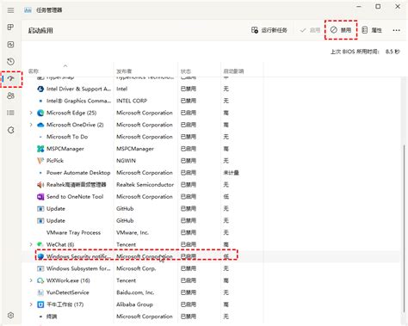The image size is (408, 326).
Task: Select the Startup apps sidebar tab
Action: tap(11, 78)
